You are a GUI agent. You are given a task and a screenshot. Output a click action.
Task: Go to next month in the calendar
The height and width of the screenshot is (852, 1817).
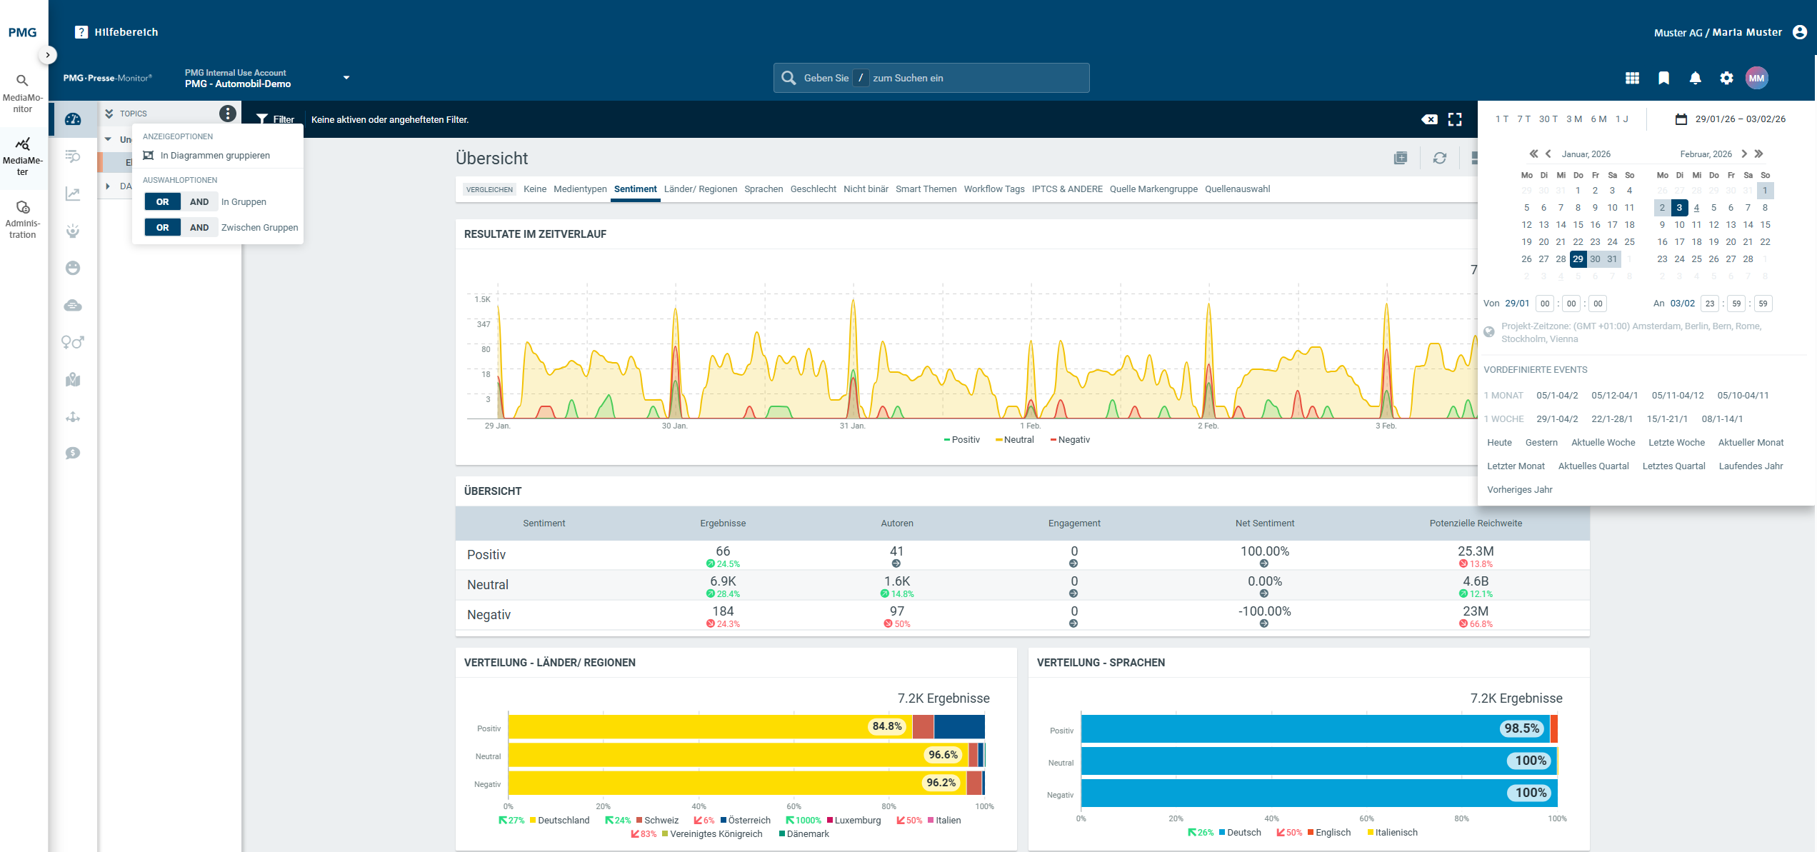coord(1743,154)
